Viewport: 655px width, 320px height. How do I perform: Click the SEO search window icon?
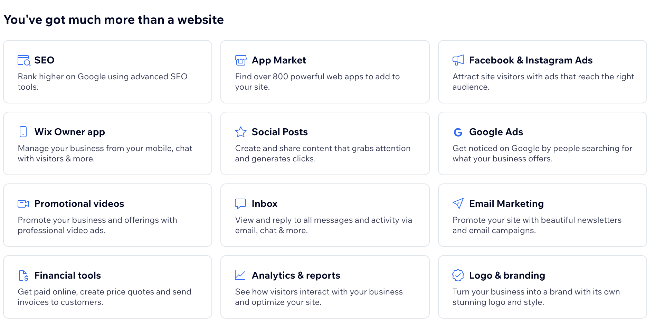[x=24, y=60]
